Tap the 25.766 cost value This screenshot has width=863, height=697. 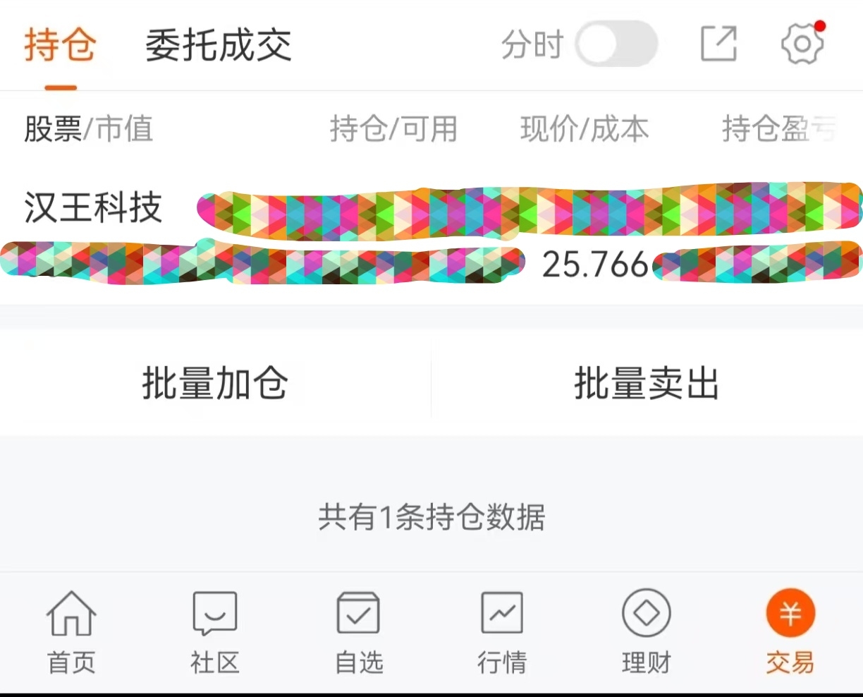point(595,265)
